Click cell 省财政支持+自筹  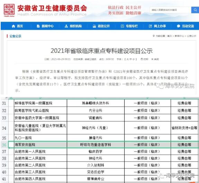pos(184,128)
